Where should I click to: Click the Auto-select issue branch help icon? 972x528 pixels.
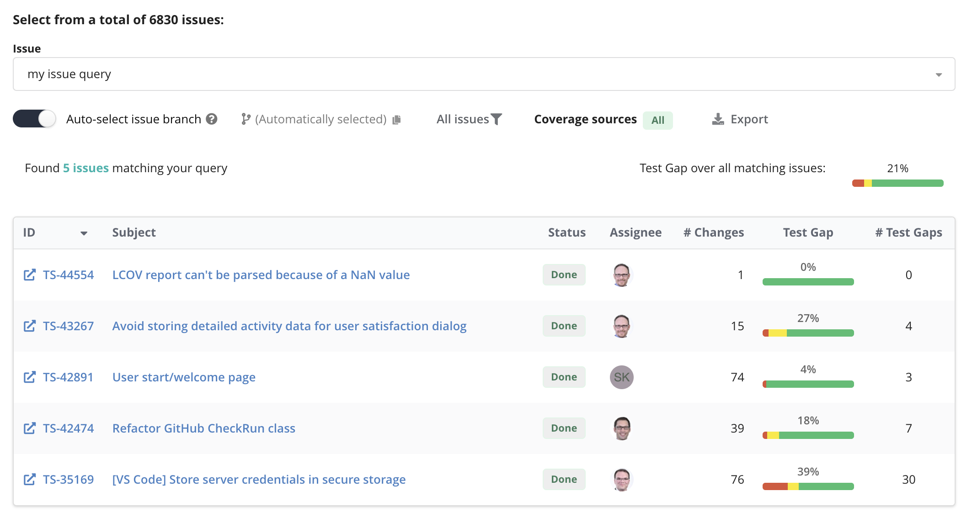click(212, 119)
